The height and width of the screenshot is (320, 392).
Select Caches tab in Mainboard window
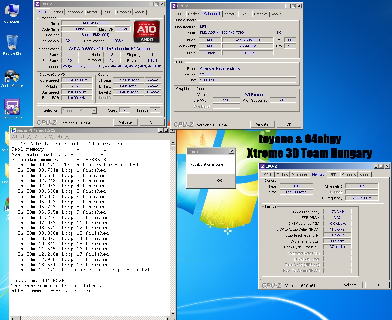pyautogui.click(x=194, y=14)
